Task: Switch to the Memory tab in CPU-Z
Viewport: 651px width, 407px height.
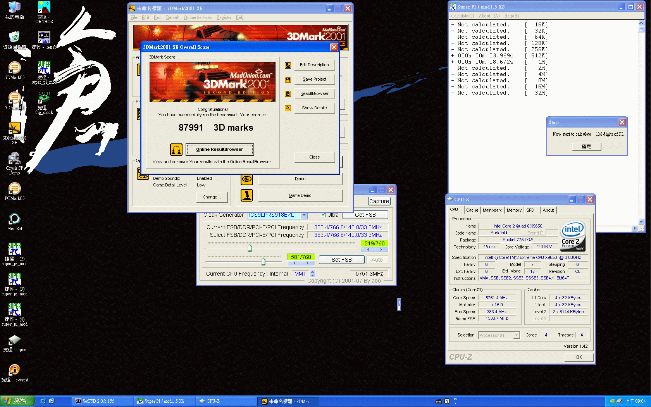Action: click(x=514, y=210)
